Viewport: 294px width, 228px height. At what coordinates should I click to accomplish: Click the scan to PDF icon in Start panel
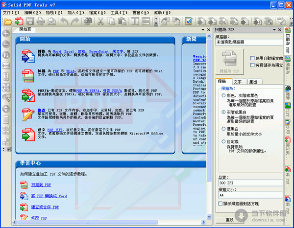[28, 76]
